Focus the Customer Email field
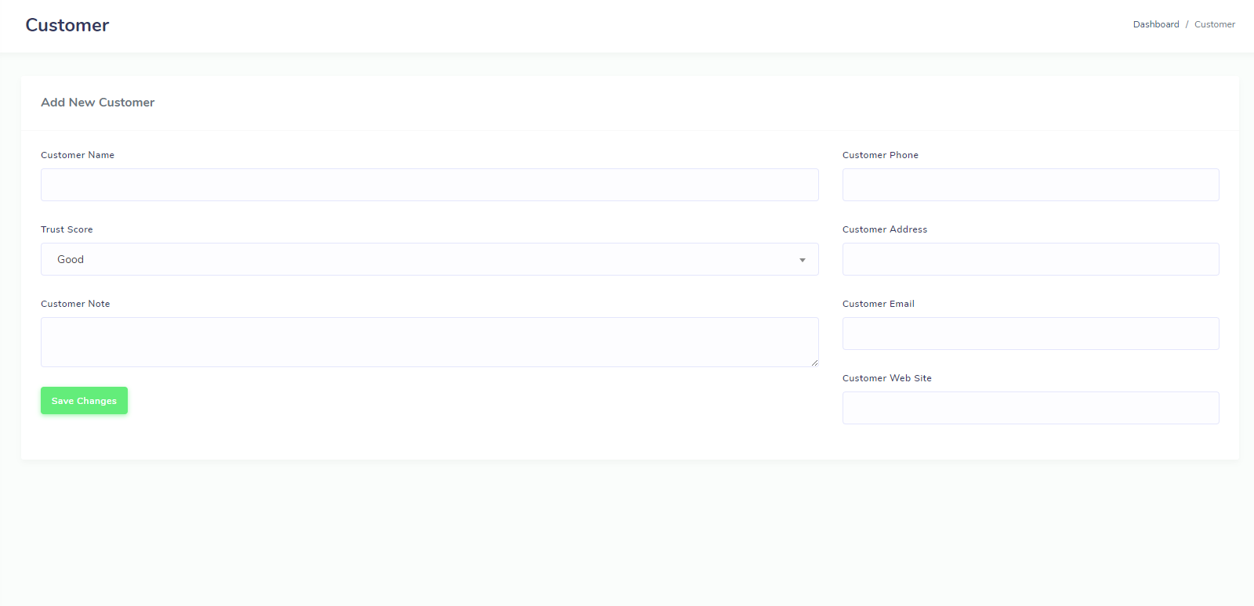 [x=1031, y=334]
